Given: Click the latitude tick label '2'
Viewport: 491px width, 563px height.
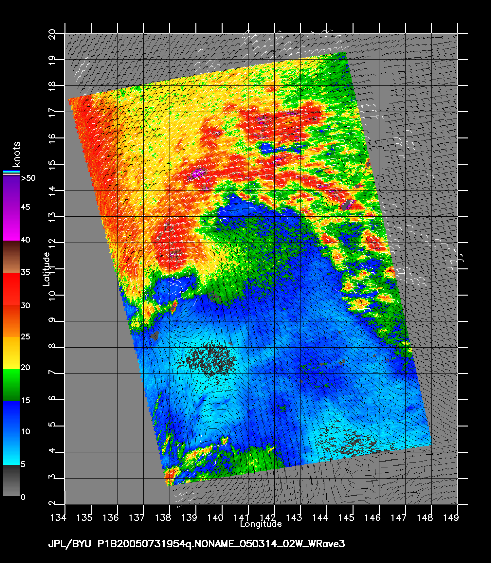Looking at the screenshot, I should [52, 503].
